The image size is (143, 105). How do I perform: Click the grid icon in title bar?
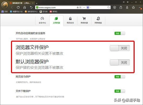tap(124, 2)
